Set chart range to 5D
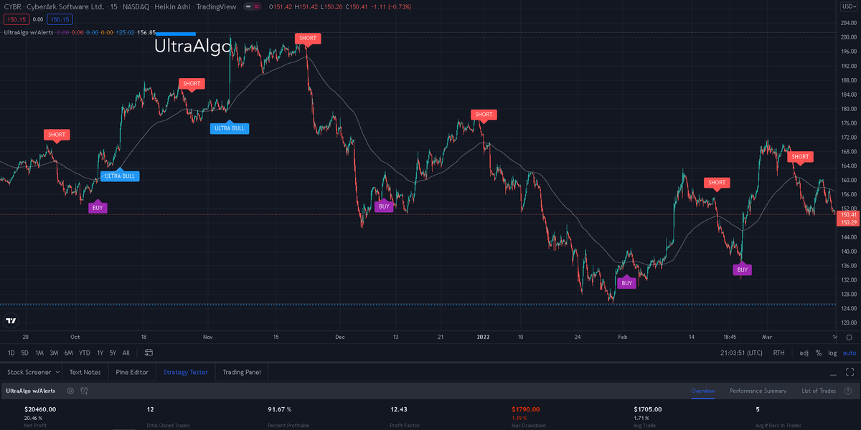The height and width of the screenshot is (430, 861). click(24, 353)
